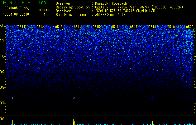Image resolution: width=196 pixels, height=125 pixels.
Task: Click the 0516 time marker
Action: click(x=115, y=27)
